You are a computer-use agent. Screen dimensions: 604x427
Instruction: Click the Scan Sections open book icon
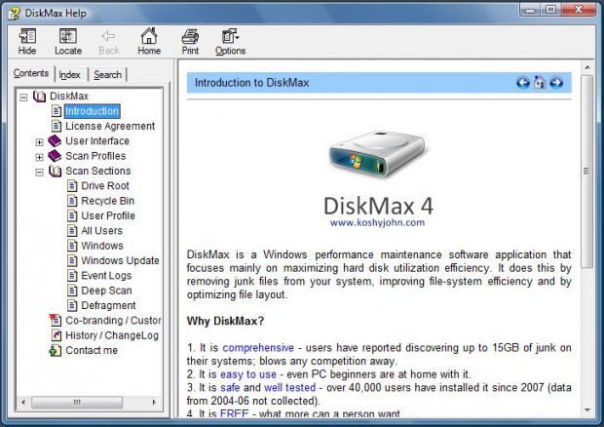point(56,171)
